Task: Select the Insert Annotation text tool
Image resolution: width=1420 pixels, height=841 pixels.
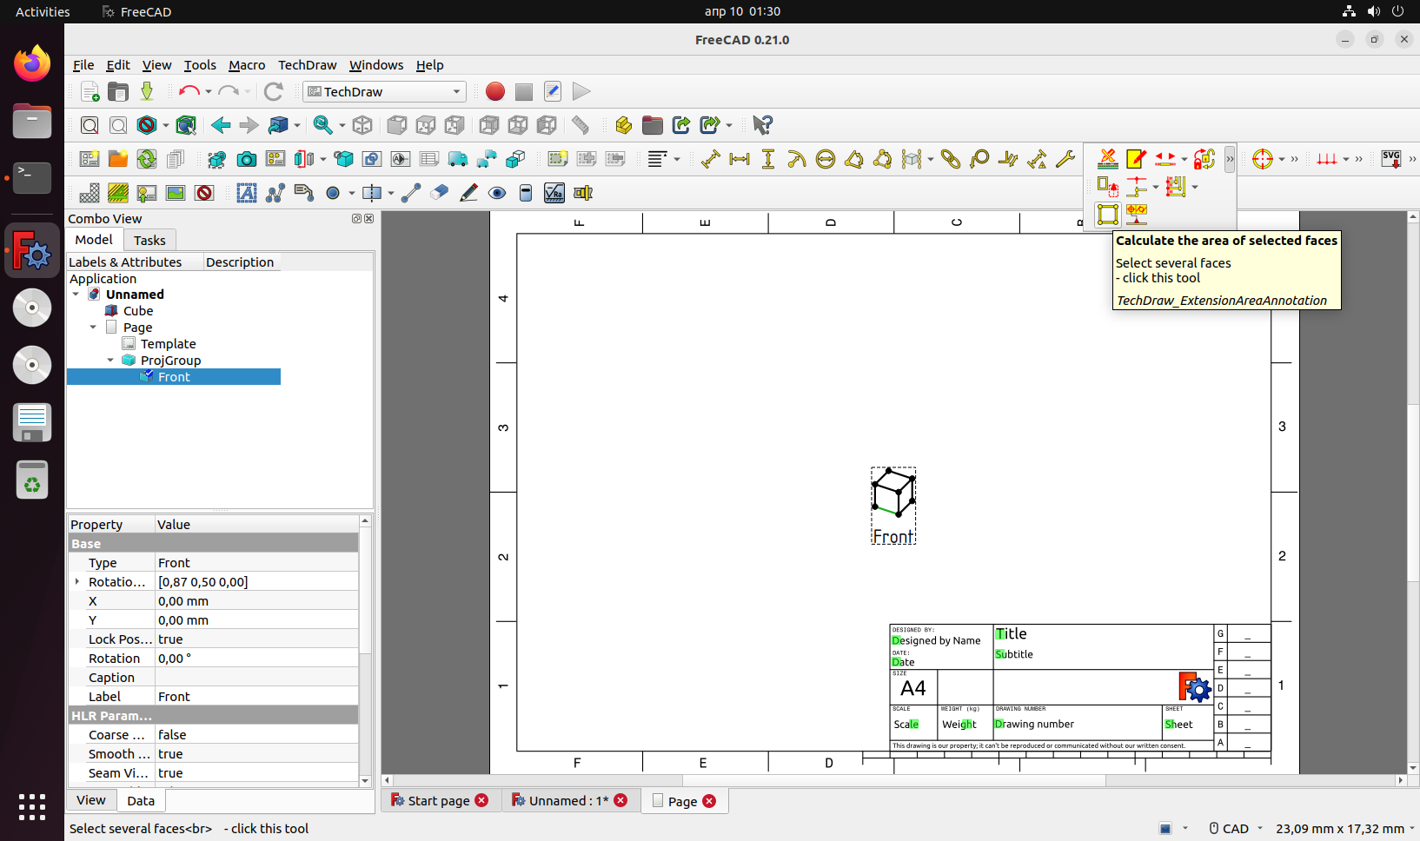Action: coord(247,193)
